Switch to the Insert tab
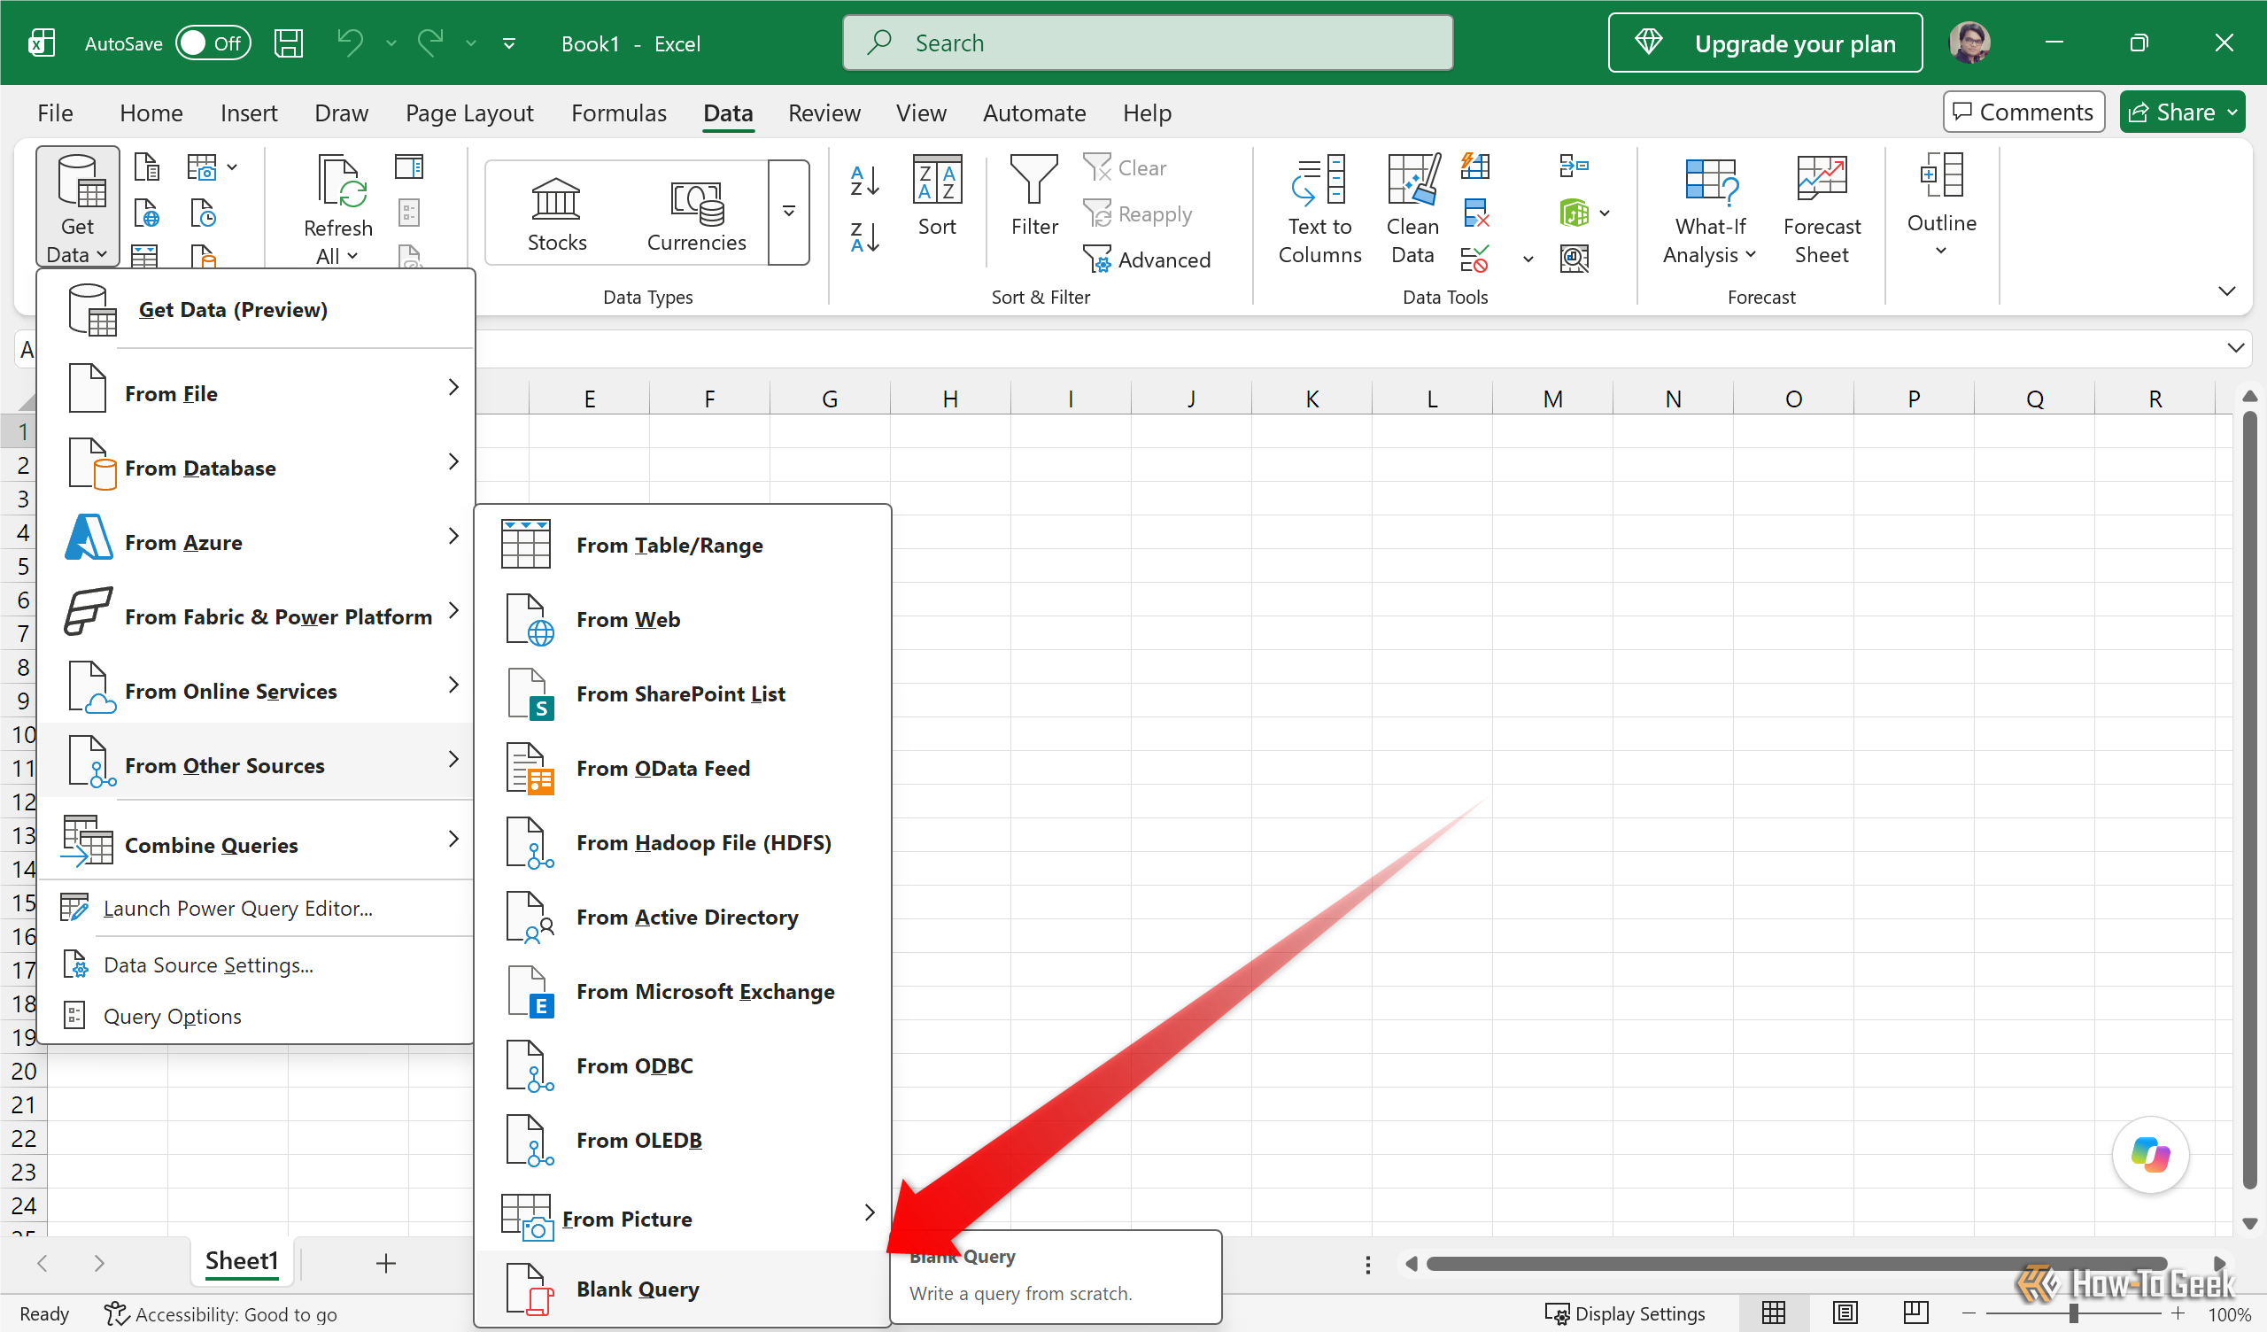Image resolution: width=2267 pixels, height=1332 pixels. [x=248, y=112]
